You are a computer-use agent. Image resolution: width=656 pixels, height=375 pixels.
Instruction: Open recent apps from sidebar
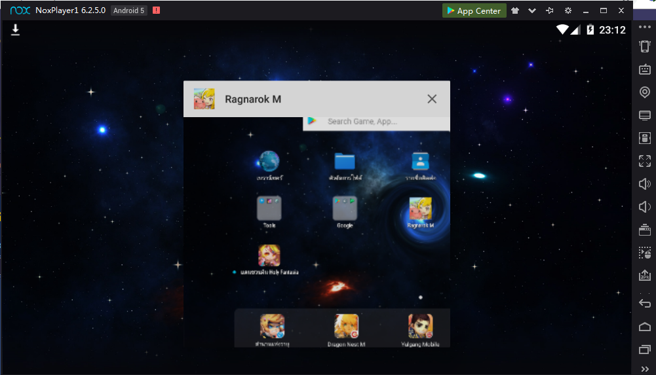[645, 349]
